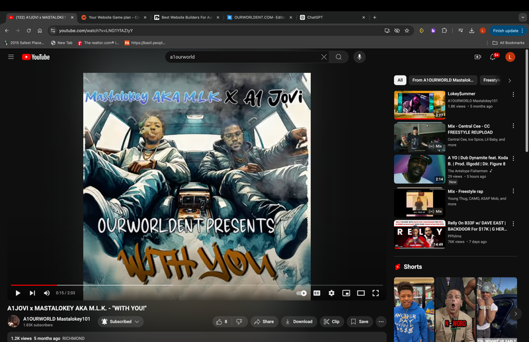Select the Freestyle filter chip
The width and height of the screenshot is (529, 342).
[x=491, y=80]
